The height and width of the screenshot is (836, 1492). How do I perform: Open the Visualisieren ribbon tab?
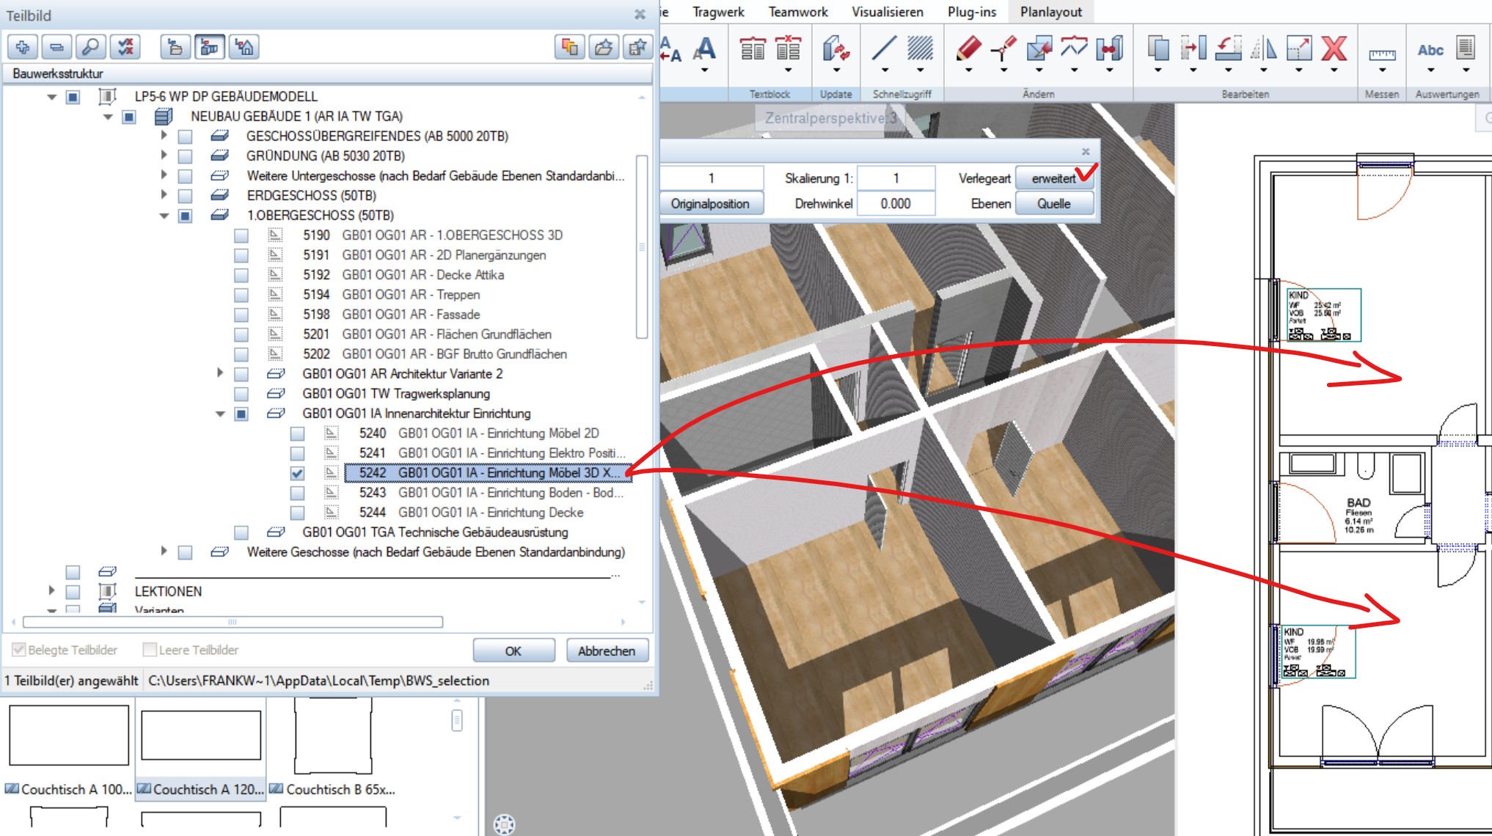[x=887, y=12]
